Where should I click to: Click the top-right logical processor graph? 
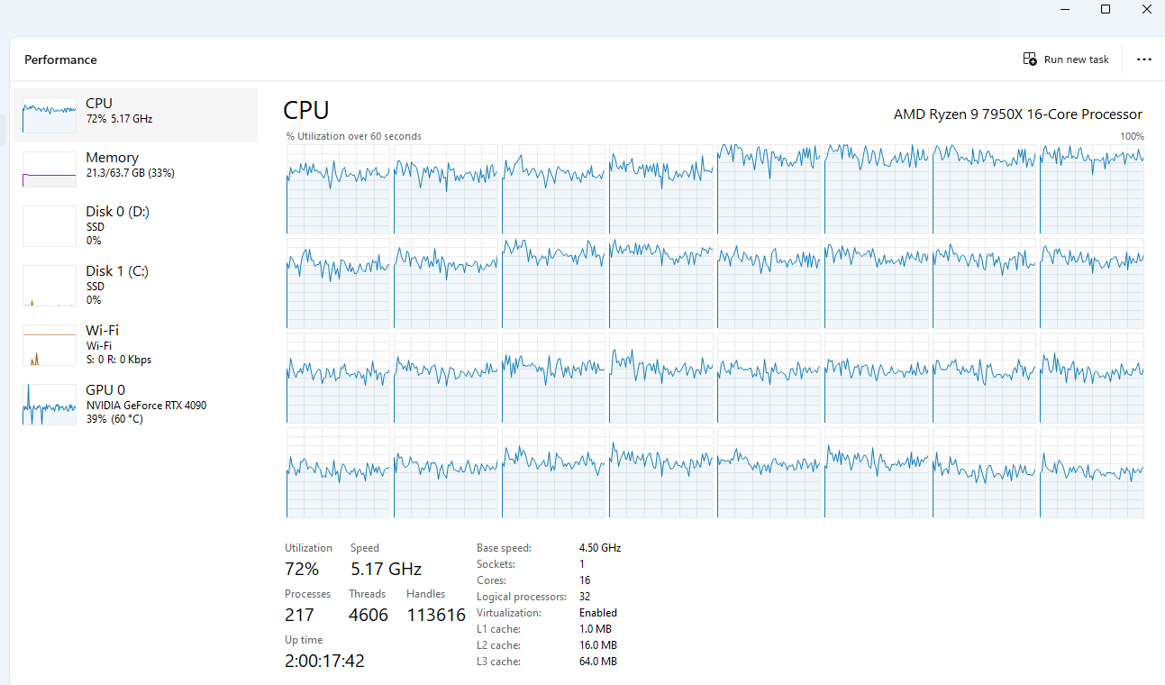[1092, 188]
